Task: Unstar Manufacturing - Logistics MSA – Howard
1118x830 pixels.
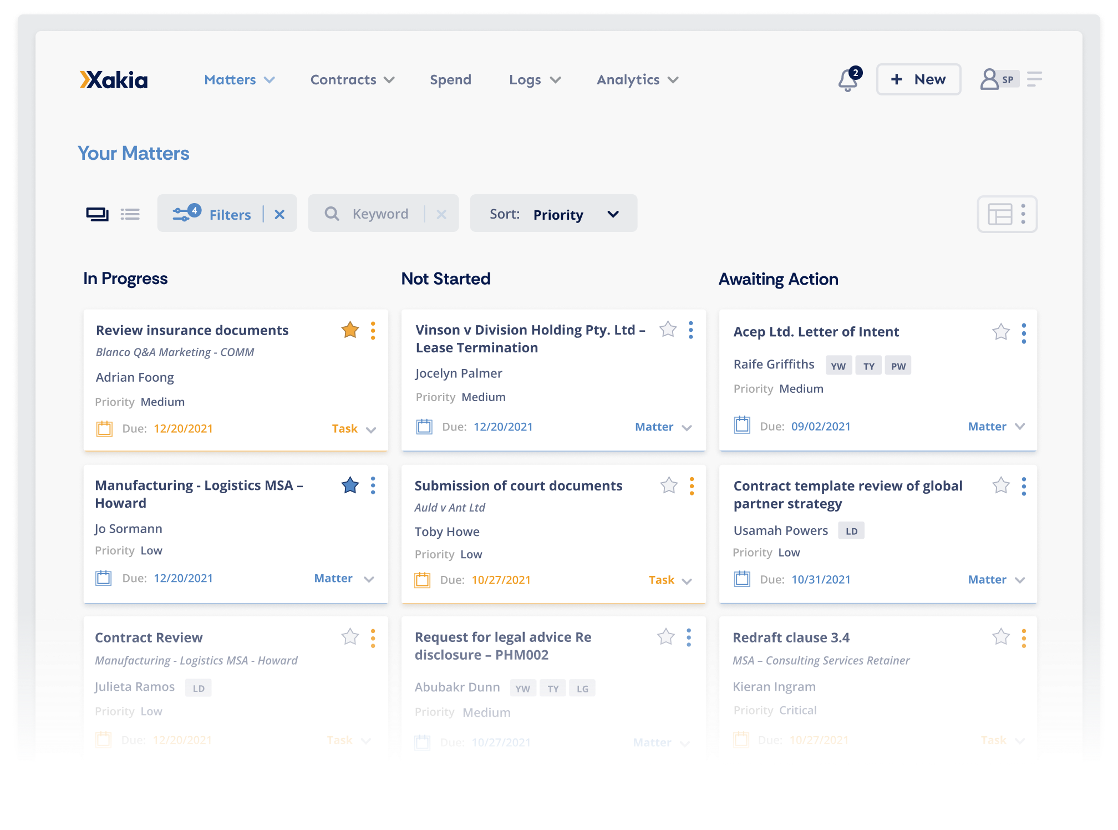Action: coord(350,485)
